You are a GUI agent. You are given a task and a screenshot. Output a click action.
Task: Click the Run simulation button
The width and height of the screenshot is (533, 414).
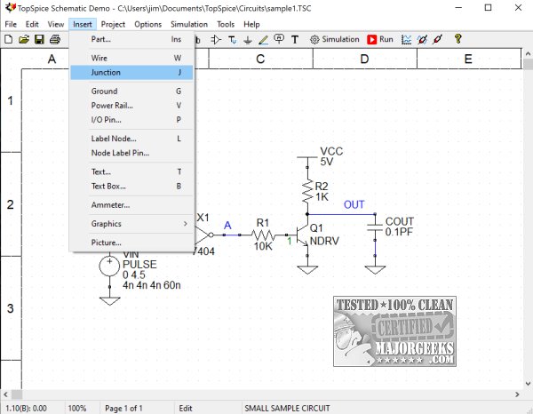380,39
